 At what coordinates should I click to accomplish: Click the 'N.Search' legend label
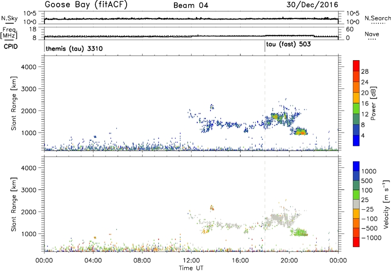coord(377,18)
